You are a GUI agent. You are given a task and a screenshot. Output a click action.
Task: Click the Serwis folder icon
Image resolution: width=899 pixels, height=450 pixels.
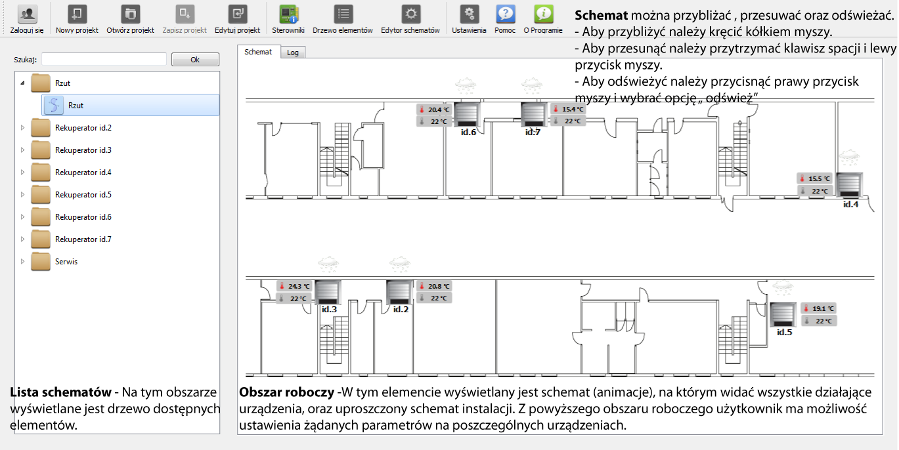coord(41,262)
